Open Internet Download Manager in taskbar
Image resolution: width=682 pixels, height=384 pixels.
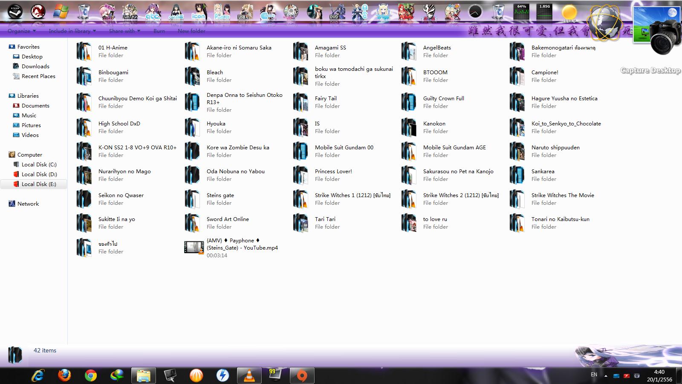117,375
